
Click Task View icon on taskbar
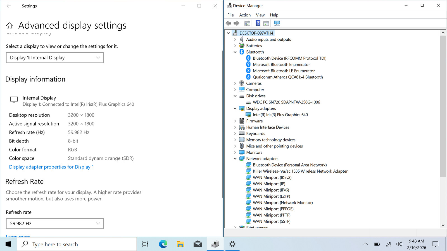click(x=145, y=244)
